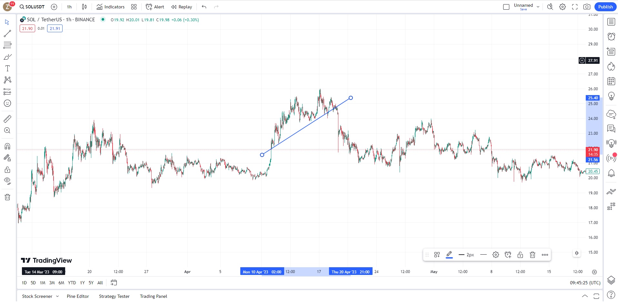618x303 pixels.
Task: Set chart range to 3M
Action: coord(52,283)
